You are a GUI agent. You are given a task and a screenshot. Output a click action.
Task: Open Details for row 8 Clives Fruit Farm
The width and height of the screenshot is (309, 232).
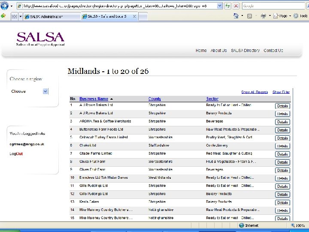coord(282,162)
